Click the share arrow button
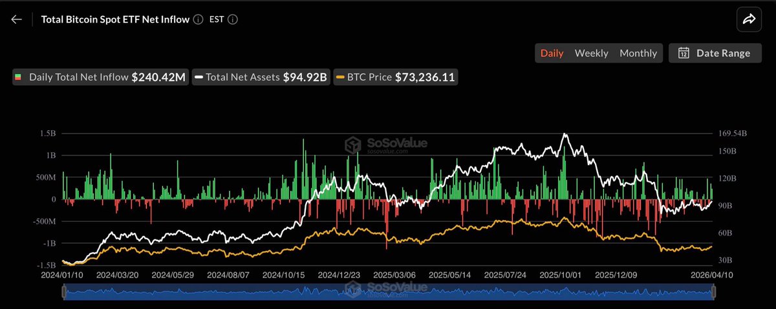The width and height of the screenshot is (776, 309). [x=749, y=20]
